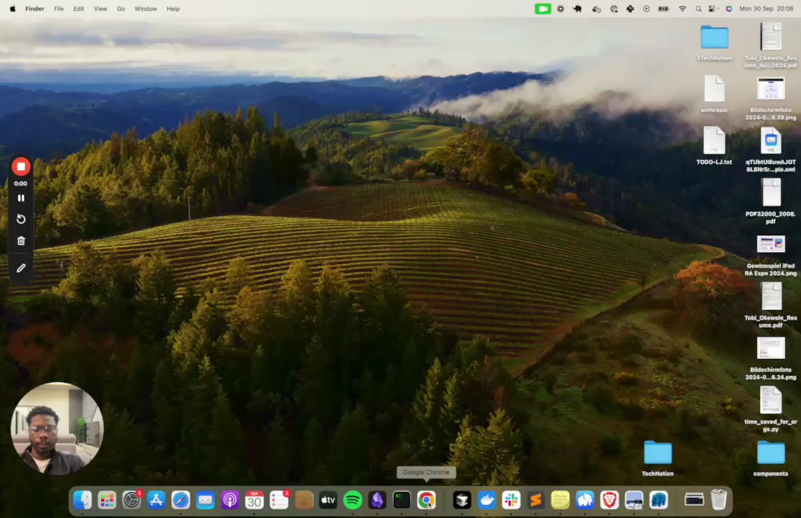
Task: Open the Wi-Fi menu
Action: pos(682,9)
